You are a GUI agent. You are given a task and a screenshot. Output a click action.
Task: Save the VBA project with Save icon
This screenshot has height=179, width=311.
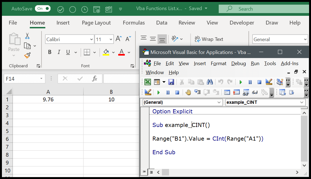171,82
